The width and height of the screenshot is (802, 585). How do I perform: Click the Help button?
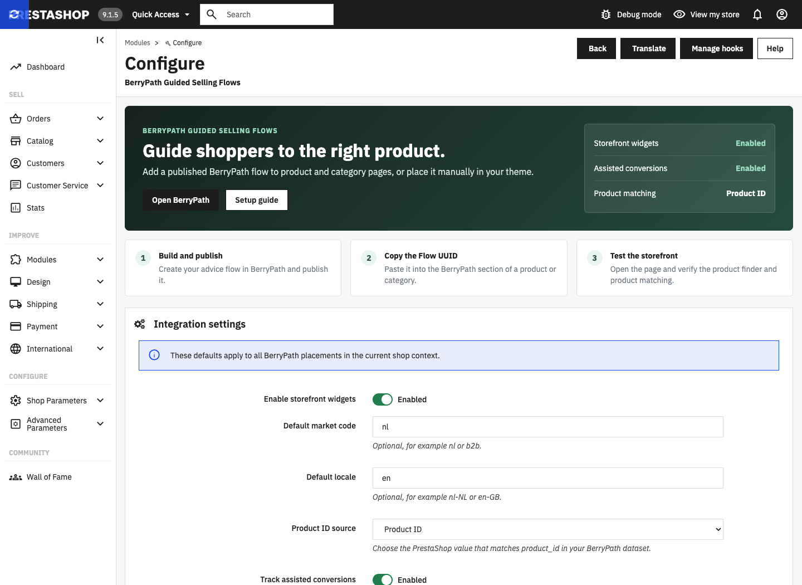pyautogui.click(x=775, y=48)
